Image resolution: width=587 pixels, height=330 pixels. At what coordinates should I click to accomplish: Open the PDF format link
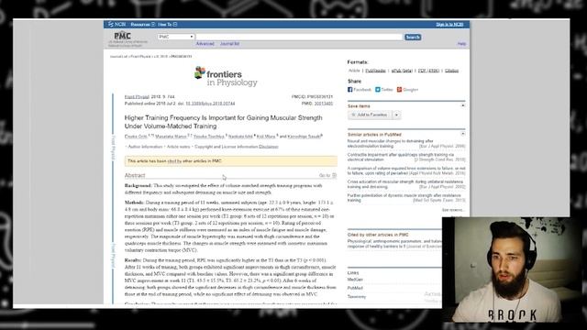click(428, 71)
